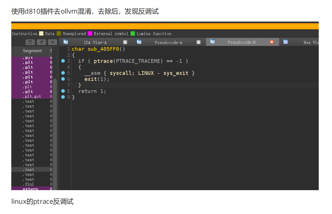Click sys_exit in the asm line
This screenshot has width=332, height=214.
tap(176, 73)
